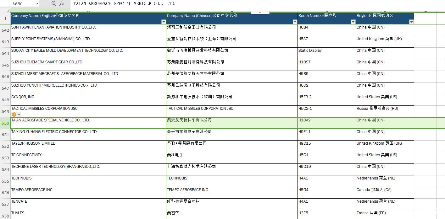The height and width of the screenshot is (219, 445).
Task: Select the Static Display booth cell
Action: pyautogui.click(x=327, y=53)
